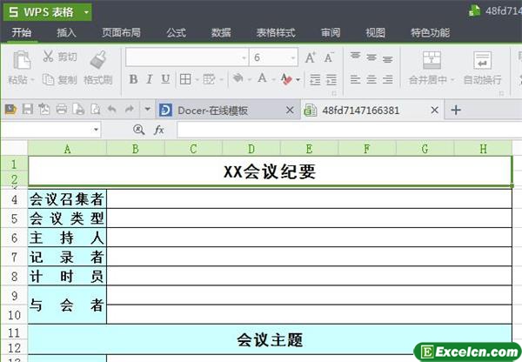Click the Copy (复制) icon
The image size is (522, 362).
tap(48, 80)
